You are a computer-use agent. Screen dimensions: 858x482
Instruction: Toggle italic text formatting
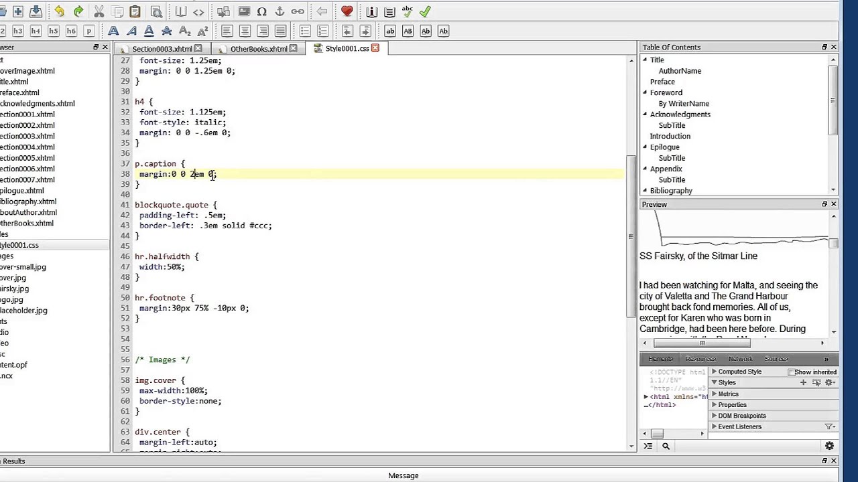click(131, 31)
